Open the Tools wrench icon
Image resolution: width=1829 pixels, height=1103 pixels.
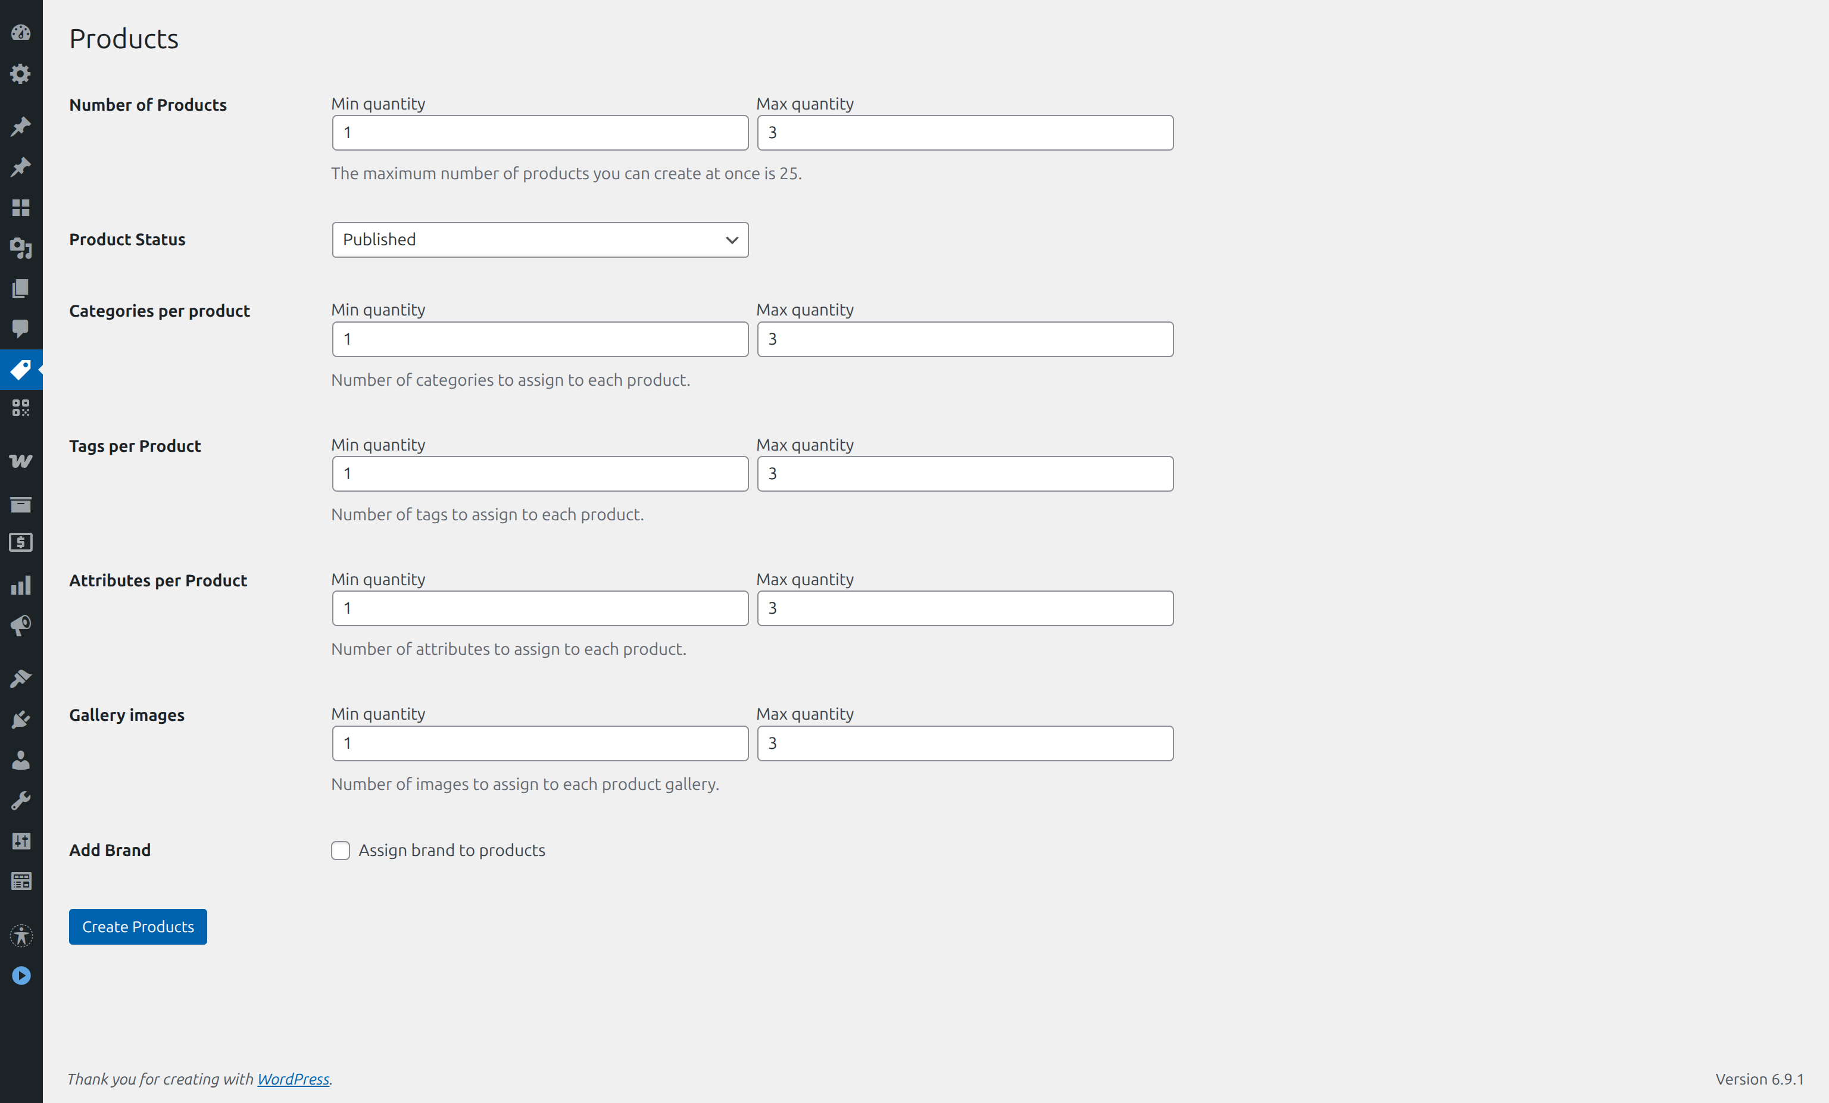(x=21, y=800)
